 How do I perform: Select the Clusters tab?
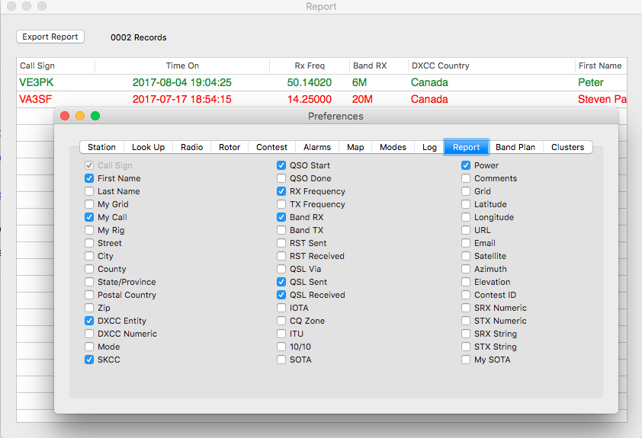[x=567, y=147]
